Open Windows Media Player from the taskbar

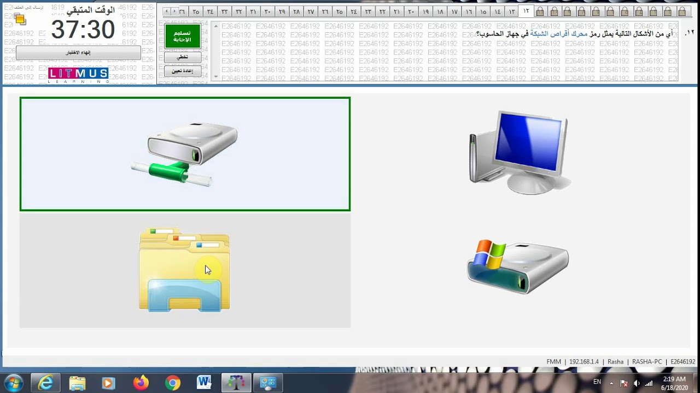pyautogui.click(x=108, y=383)
